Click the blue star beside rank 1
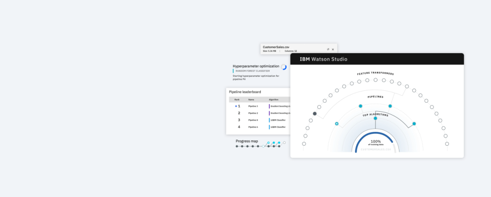 coord(236,106)
